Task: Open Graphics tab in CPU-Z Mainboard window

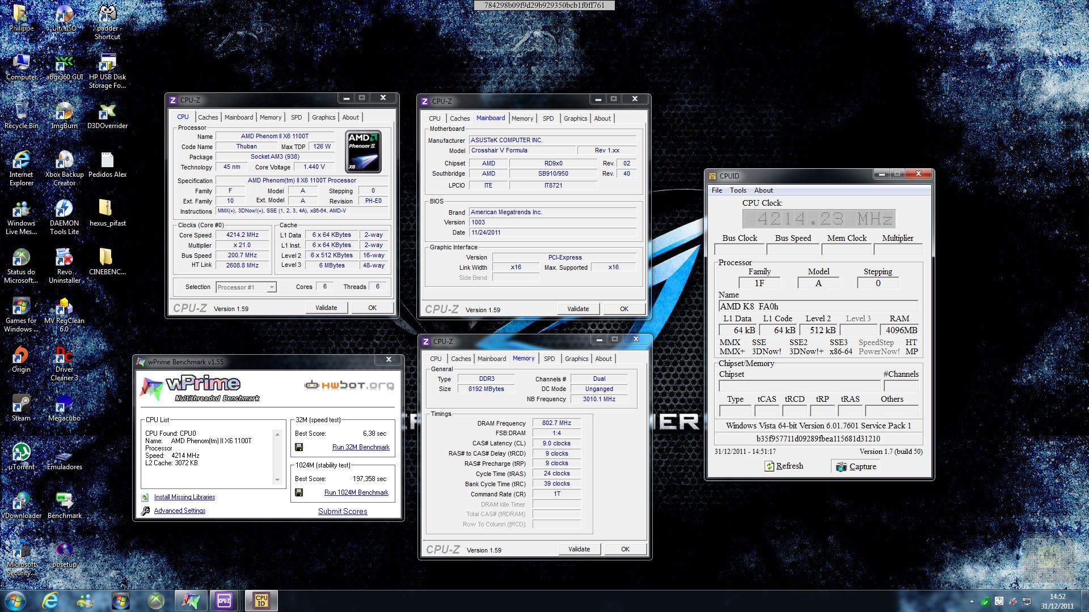Action: (x=575, y=118)
